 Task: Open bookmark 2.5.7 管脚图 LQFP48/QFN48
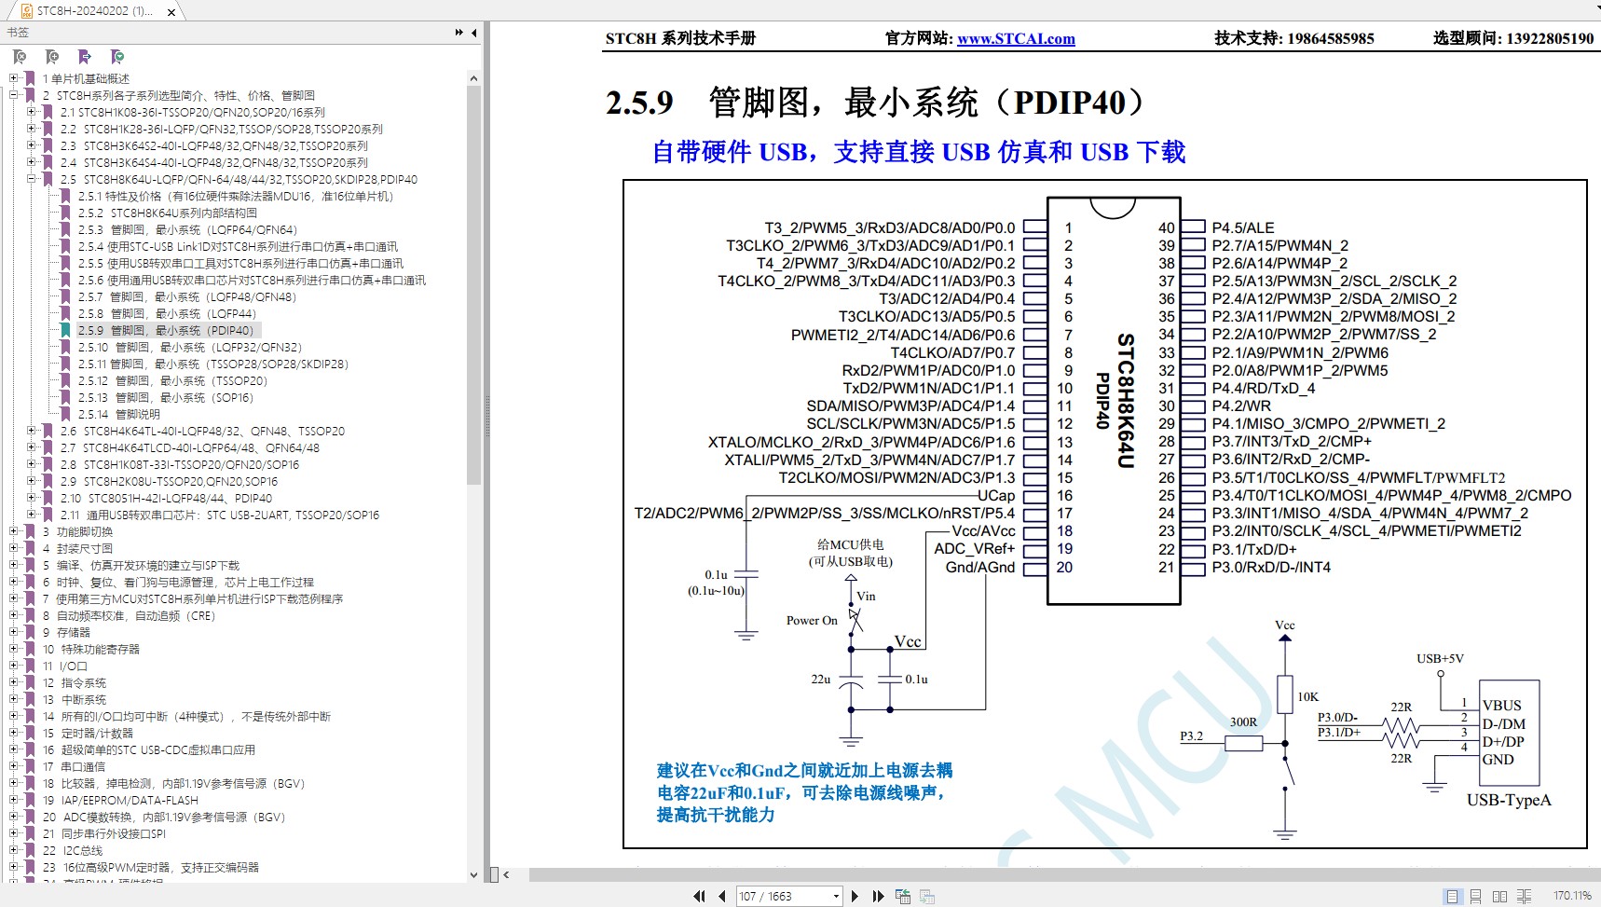[186, 296]
